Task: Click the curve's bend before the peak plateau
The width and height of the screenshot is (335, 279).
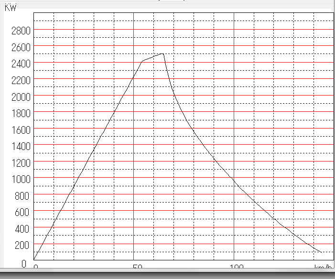Action: [x=142, y=61]
